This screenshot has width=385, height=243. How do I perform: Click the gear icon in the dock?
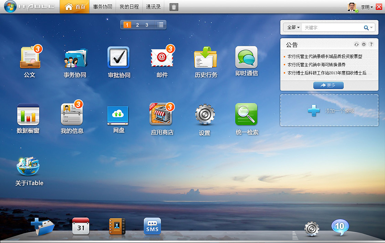pyautogui.click(x=312, y=229)
